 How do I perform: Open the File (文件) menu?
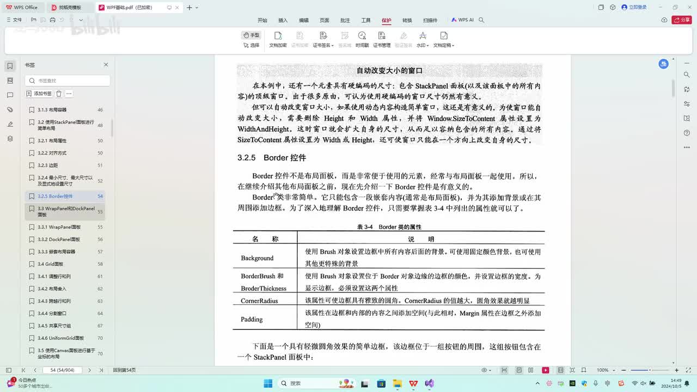pos(14,20)
